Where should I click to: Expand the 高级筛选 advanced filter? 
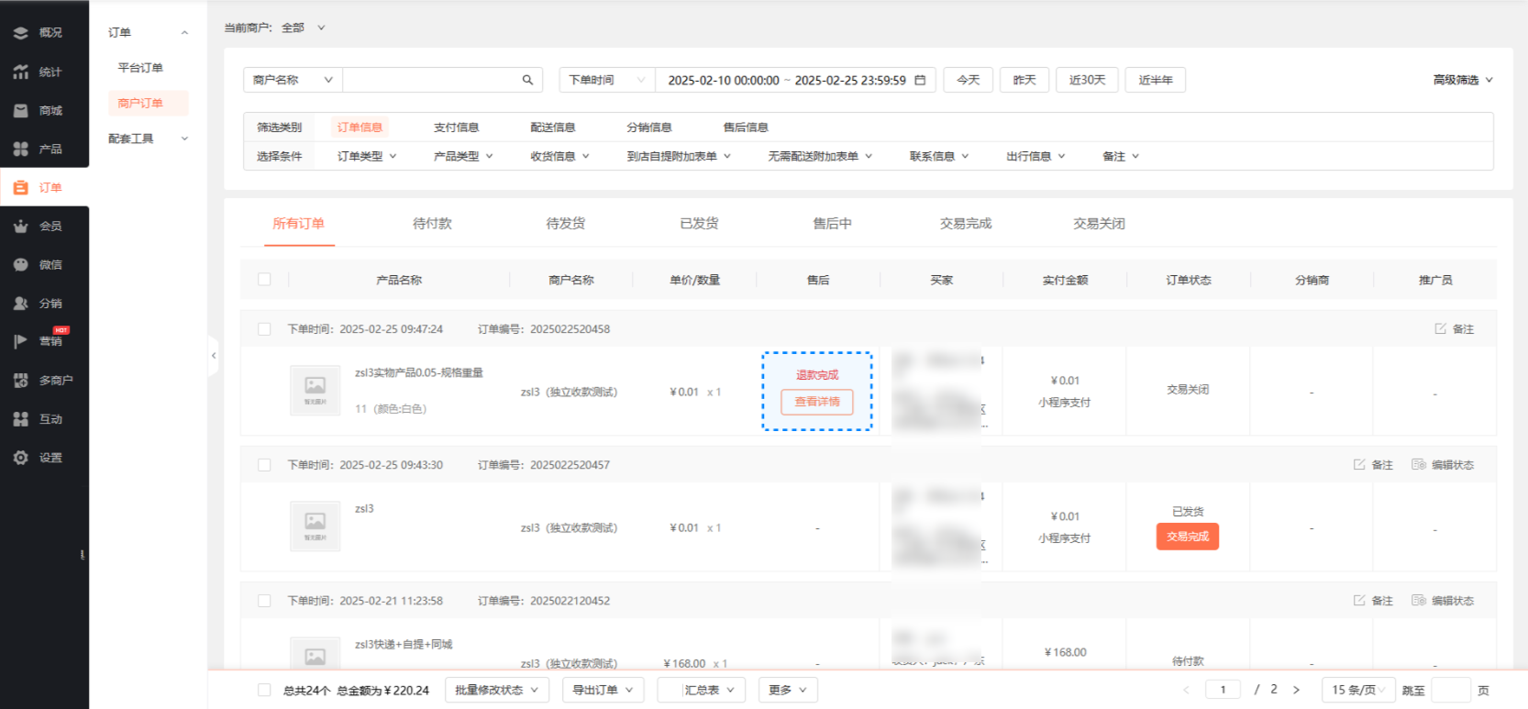tap(1463, 80)
